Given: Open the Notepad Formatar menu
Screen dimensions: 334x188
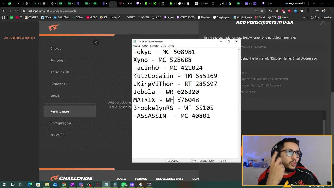Looking at the screenshot, I should (154, 46).
